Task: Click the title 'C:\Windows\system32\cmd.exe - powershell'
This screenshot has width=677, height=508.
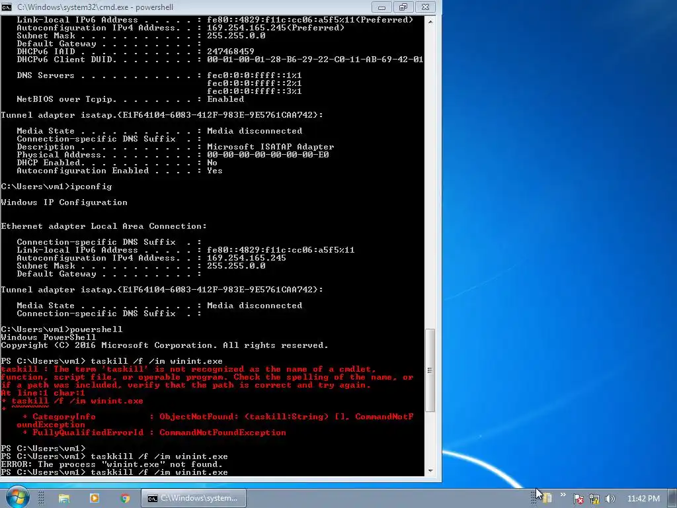Action: coord(95,7)
